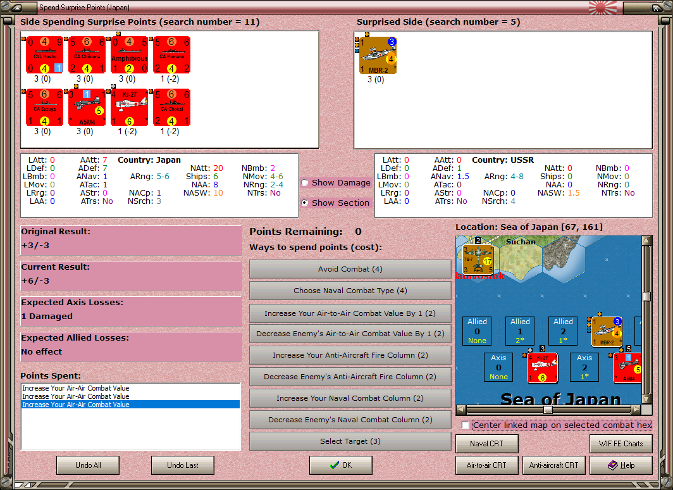Open the Anti-aircraft CRT chart
The width and height of the screenshot is (673, 490).
tap(553, 465)
